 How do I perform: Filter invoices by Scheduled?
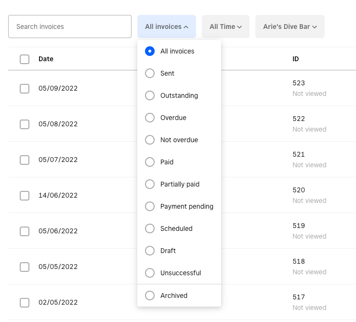tap(150, 228)
